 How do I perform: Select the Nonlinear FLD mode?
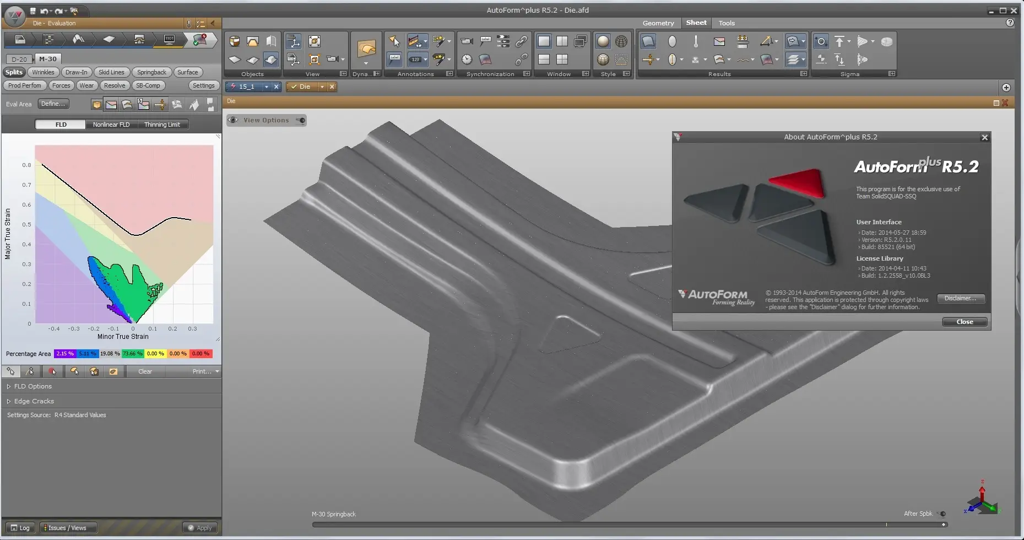click(111, 125)
